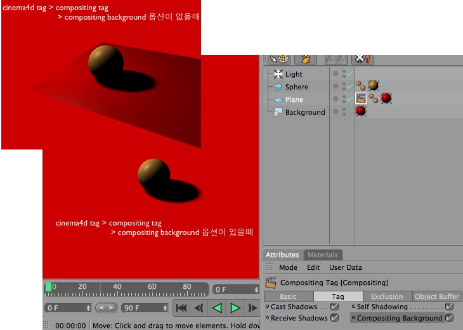This screenshot has width=463, height=330.
Task: Click the Sphere object icon
Action: click(278, 87)
